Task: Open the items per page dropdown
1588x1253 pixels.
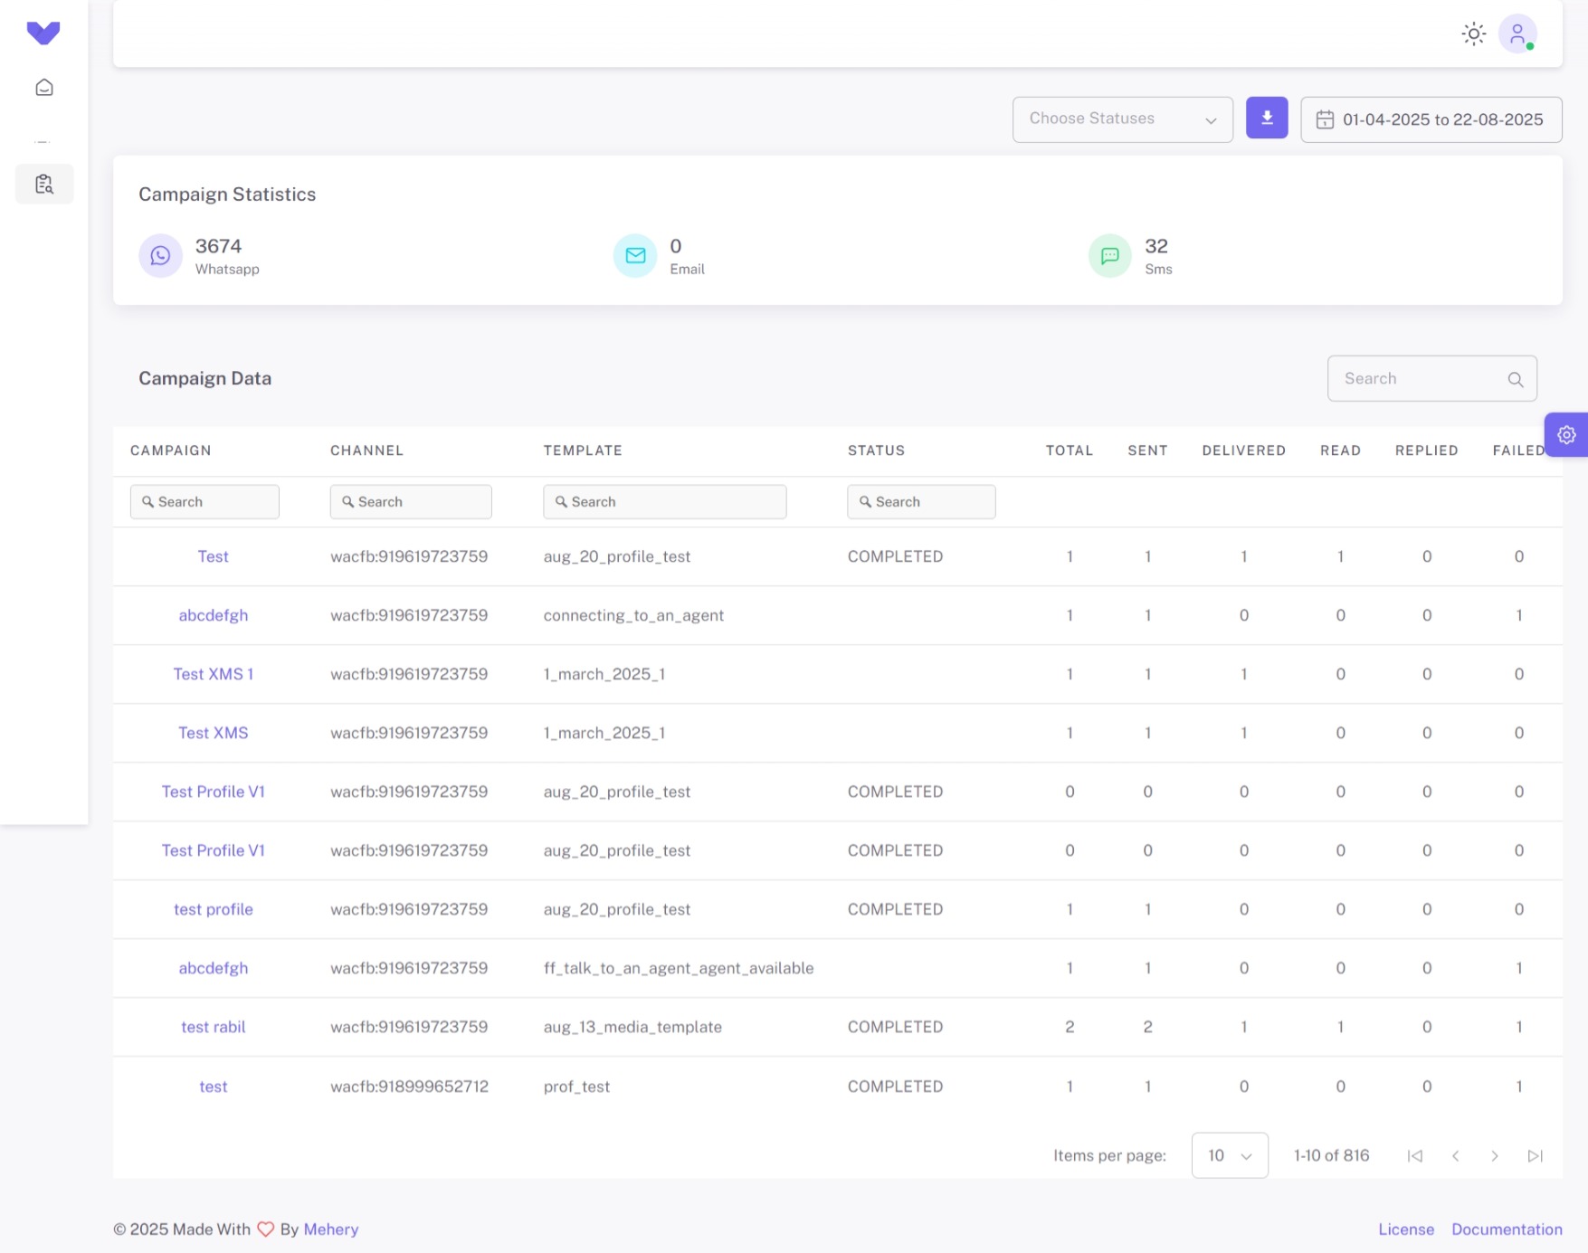Action: [x=1230, y=1155]
